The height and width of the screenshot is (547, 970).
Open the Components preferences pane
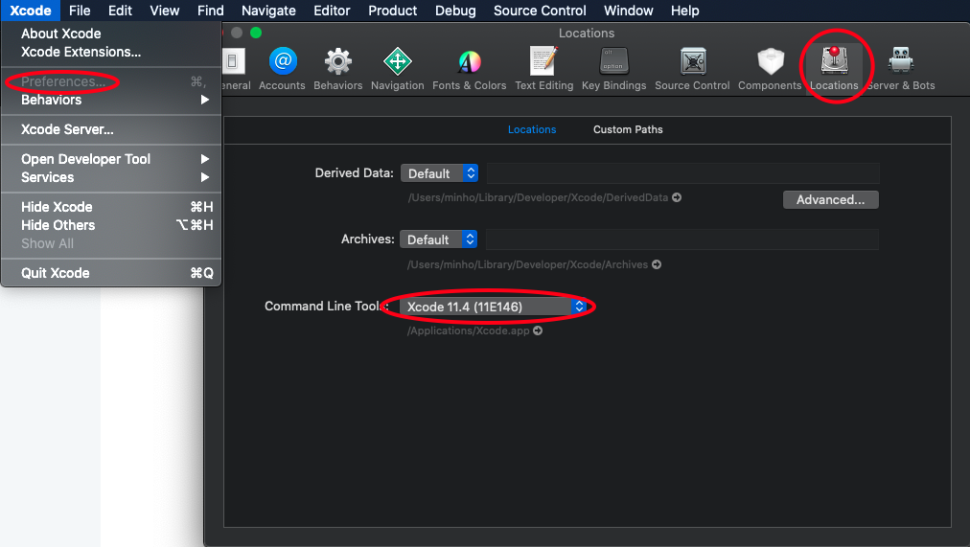click(x=770, y=69)
